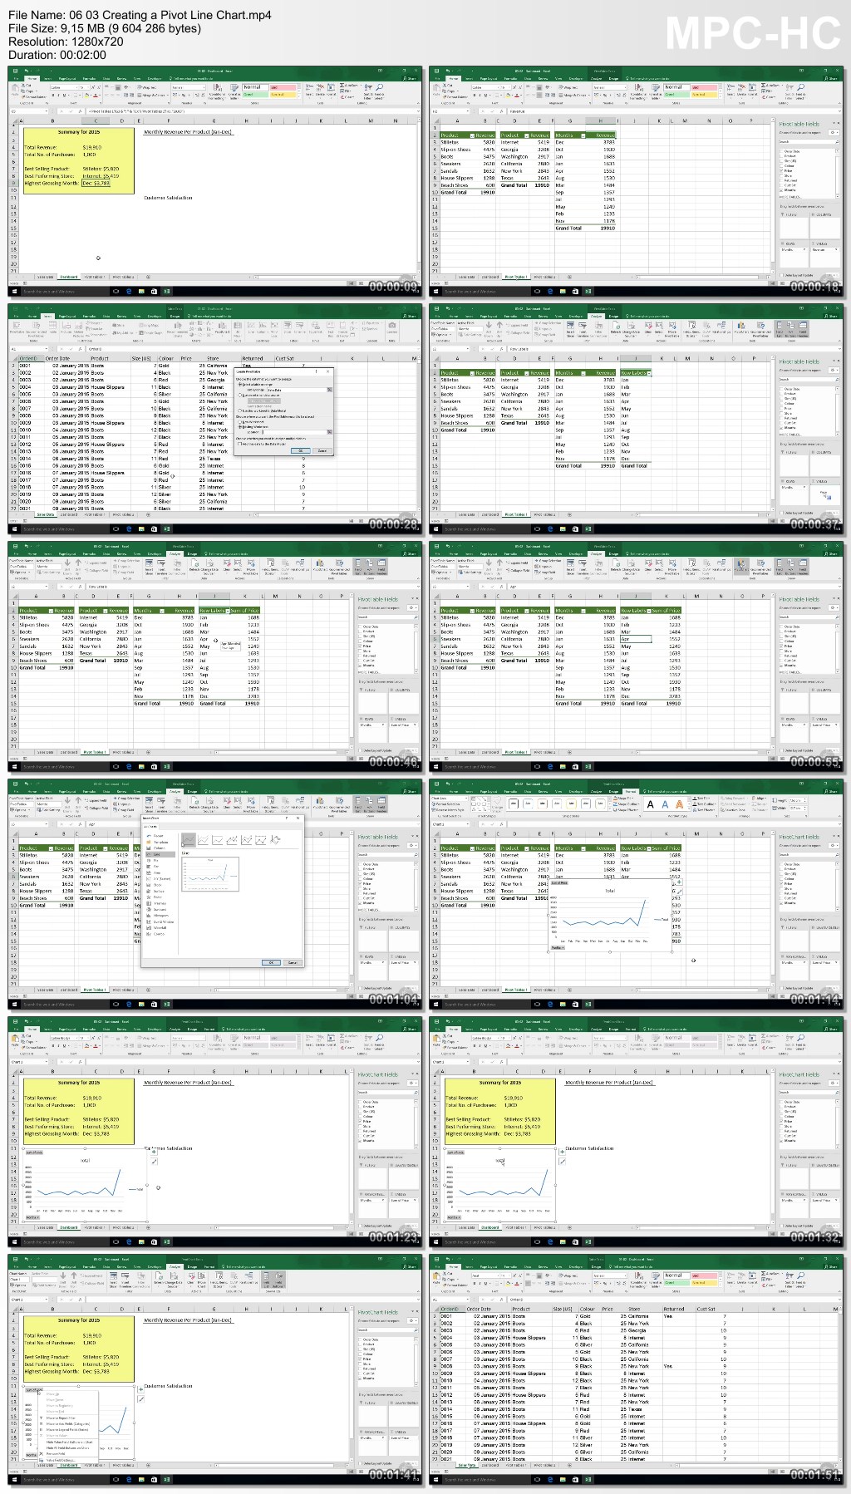
Task: Click the Share button, 00:01:04 frame
Action: [x=410, y=792]
